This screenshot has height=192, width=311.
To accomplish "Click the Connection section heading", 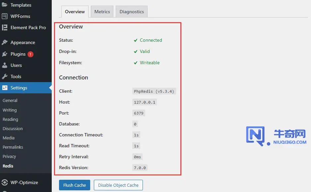I will tap(73, 77).
